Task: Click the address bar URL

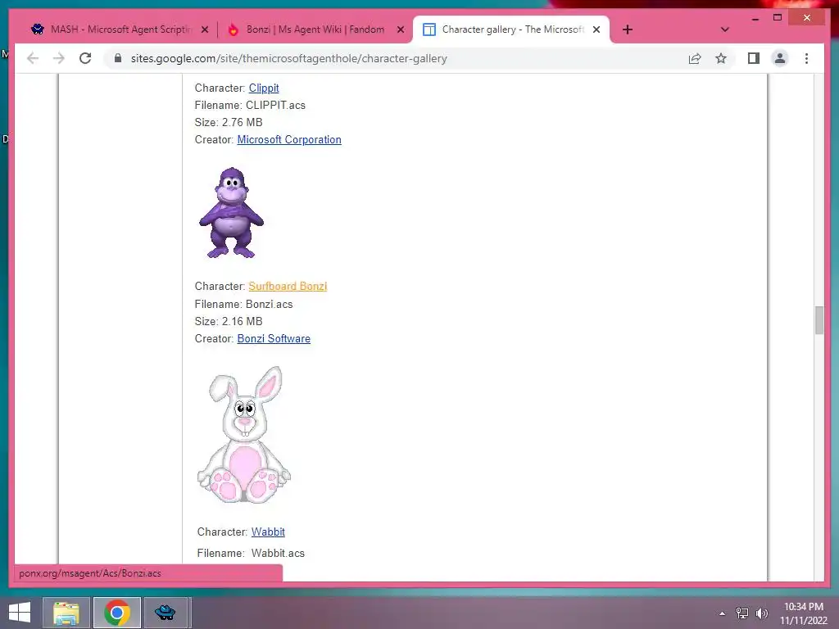Action: (x=289, y=58)
